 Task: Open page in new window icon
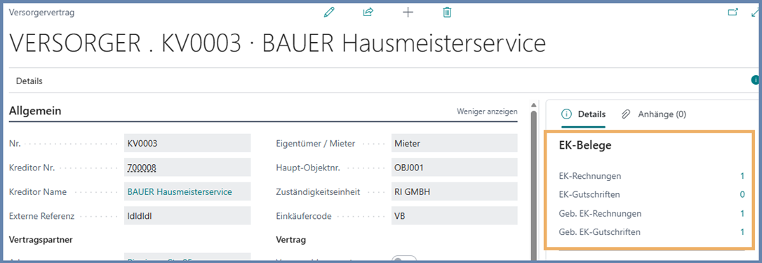click(x=733, y=12)
